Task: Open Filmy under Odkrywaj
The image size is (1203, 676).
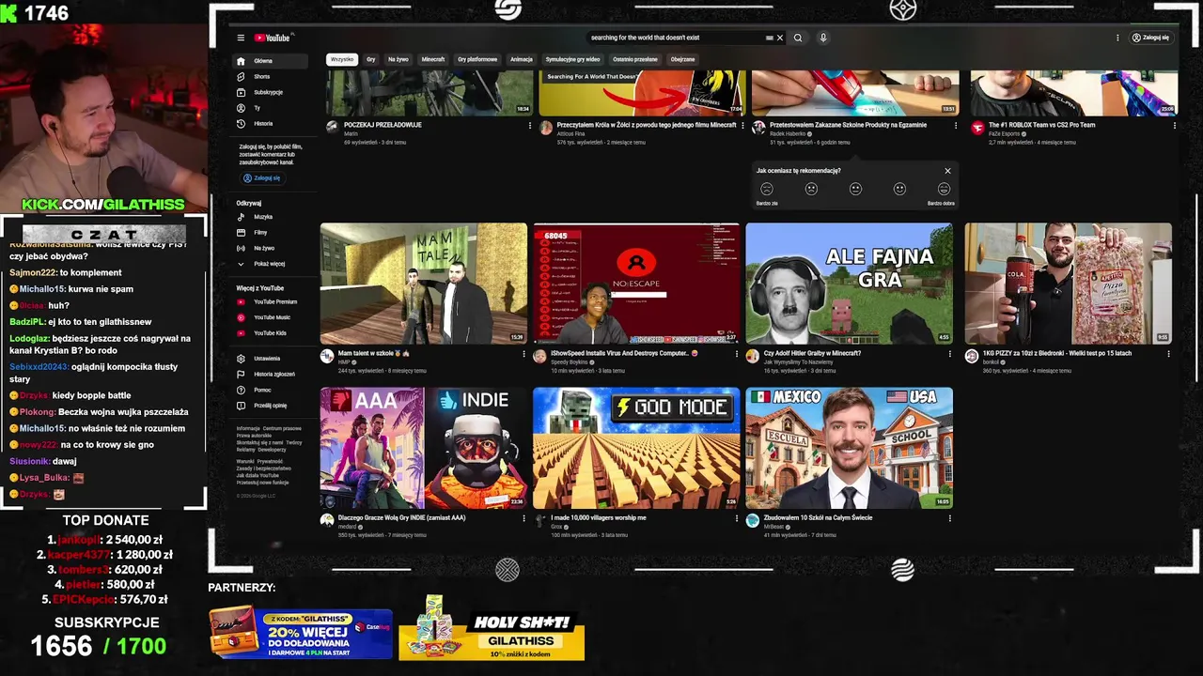Action: click(272, 232)
